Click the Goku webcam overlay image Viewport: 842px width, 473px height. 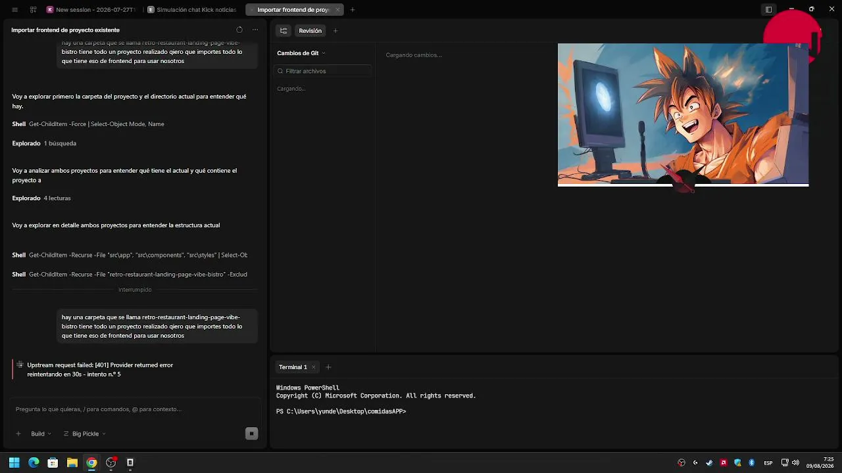[683, 115]
